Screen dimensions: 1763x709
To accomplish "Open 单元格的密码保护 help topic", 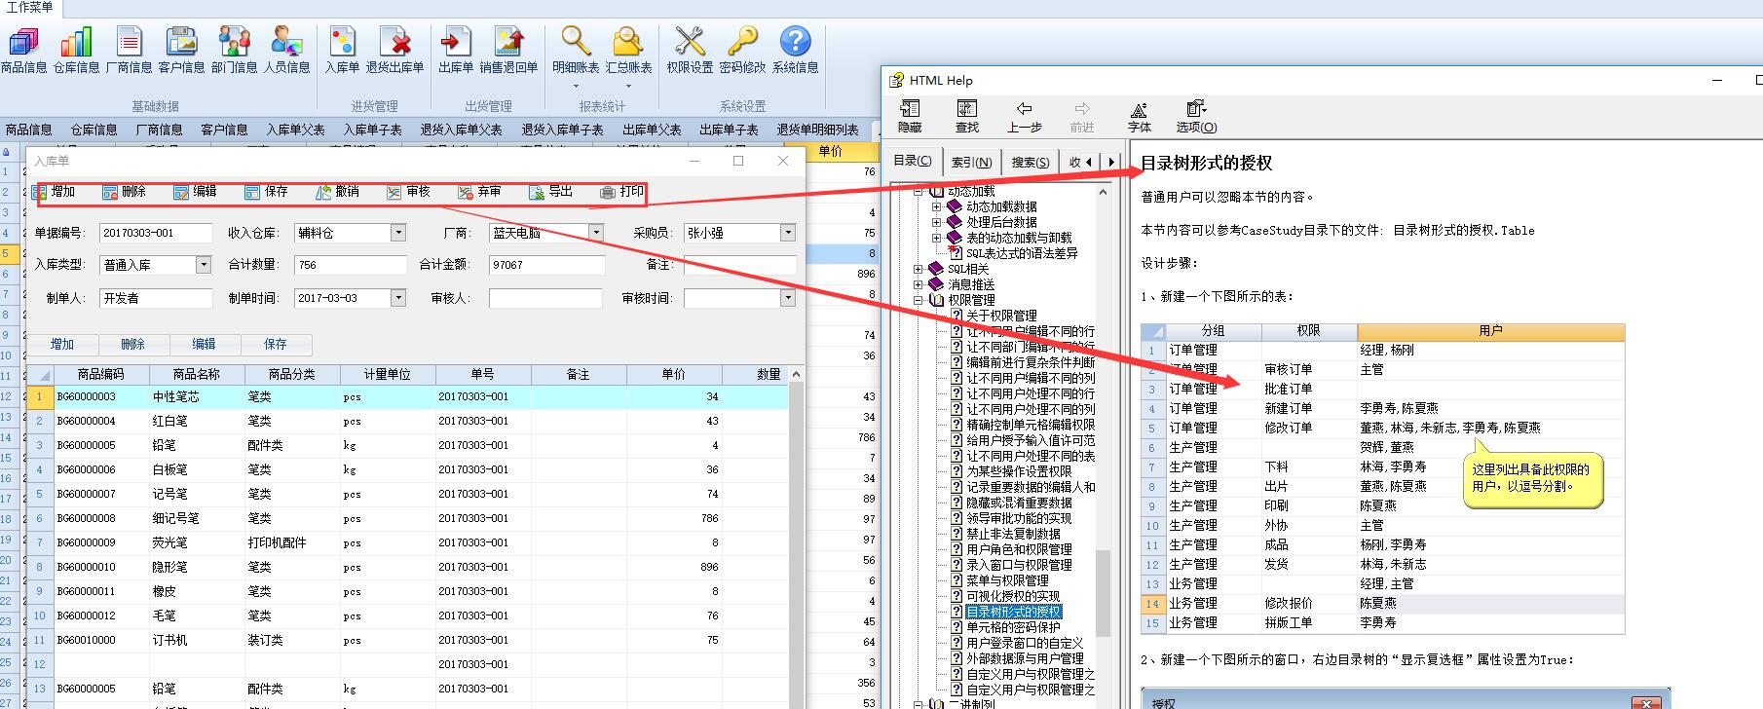I will [x=1013, y=627].
